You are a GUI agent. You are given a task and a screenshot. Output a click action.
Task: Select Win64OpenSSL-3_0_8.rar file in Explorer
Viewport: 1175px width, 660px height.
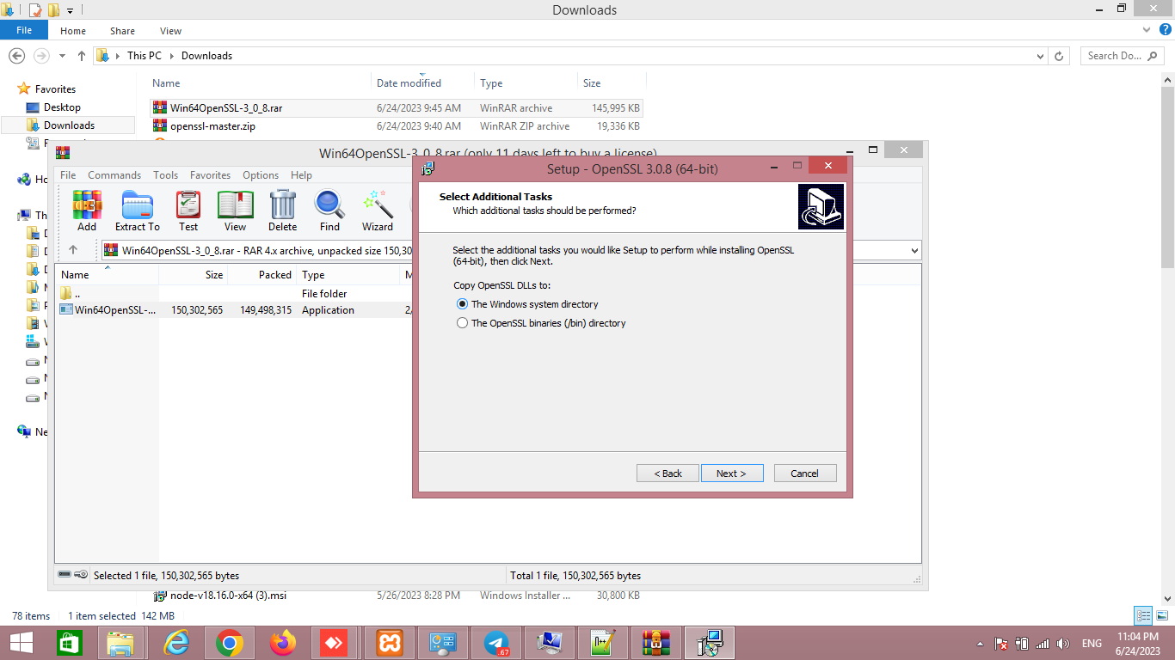[x=397, y=108]
